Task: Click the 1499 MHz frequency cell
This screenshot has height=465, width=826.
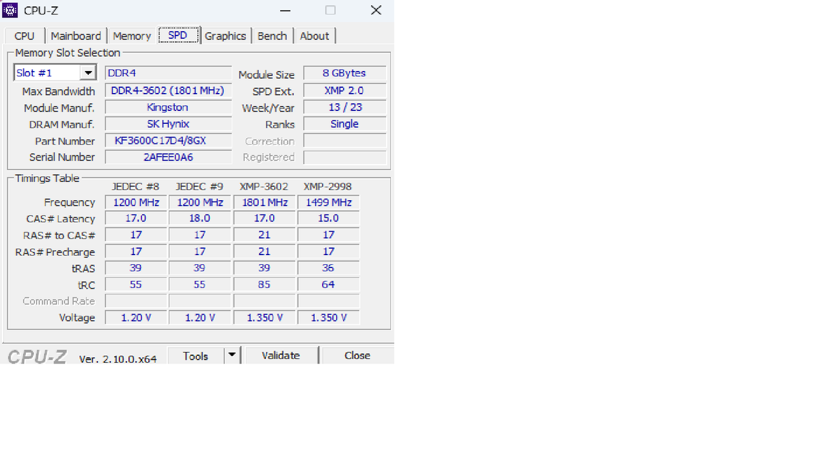Action: (328, 202)
